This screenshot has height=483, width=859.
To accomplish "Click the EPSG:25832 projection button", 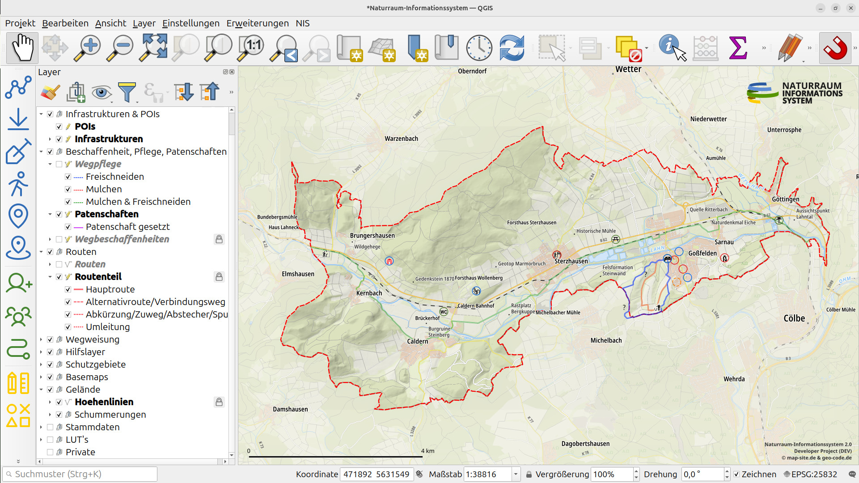I will (810, 474).
